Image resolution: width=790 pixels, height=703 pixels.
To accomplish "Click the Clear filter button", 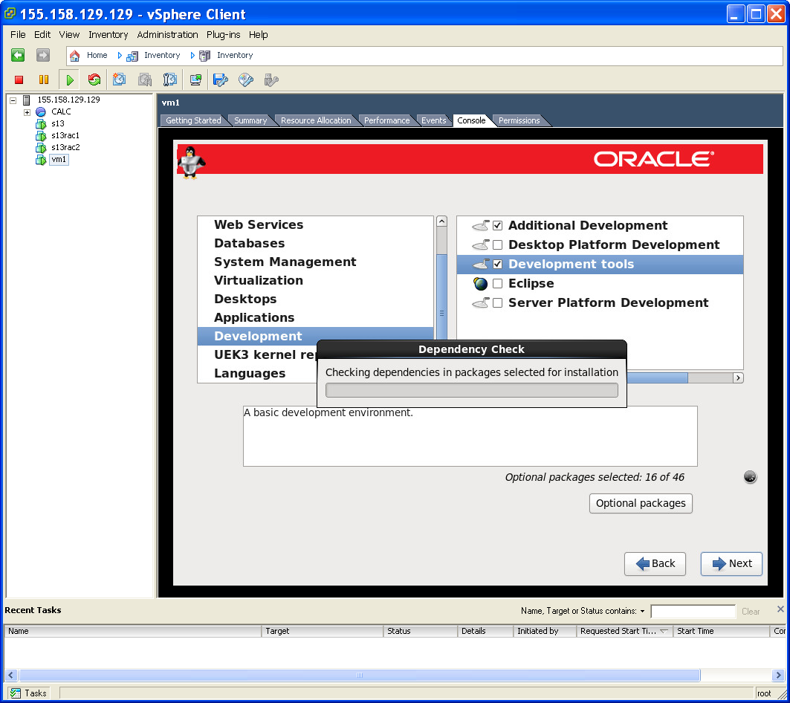I will pyautogui.click(x=751, y=612).
